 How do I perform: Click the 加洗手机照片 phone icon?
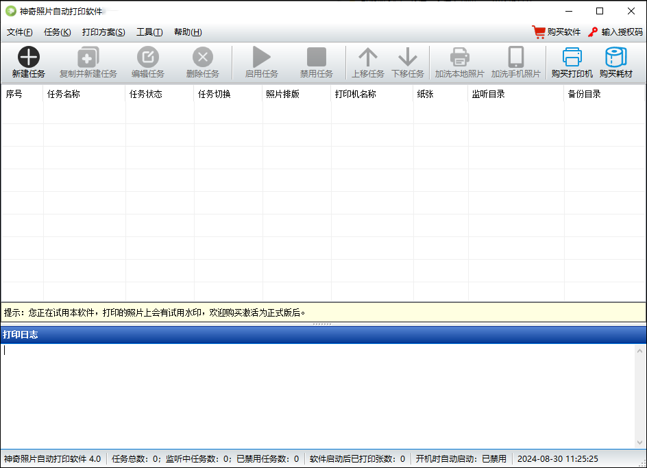coord(516,57)
